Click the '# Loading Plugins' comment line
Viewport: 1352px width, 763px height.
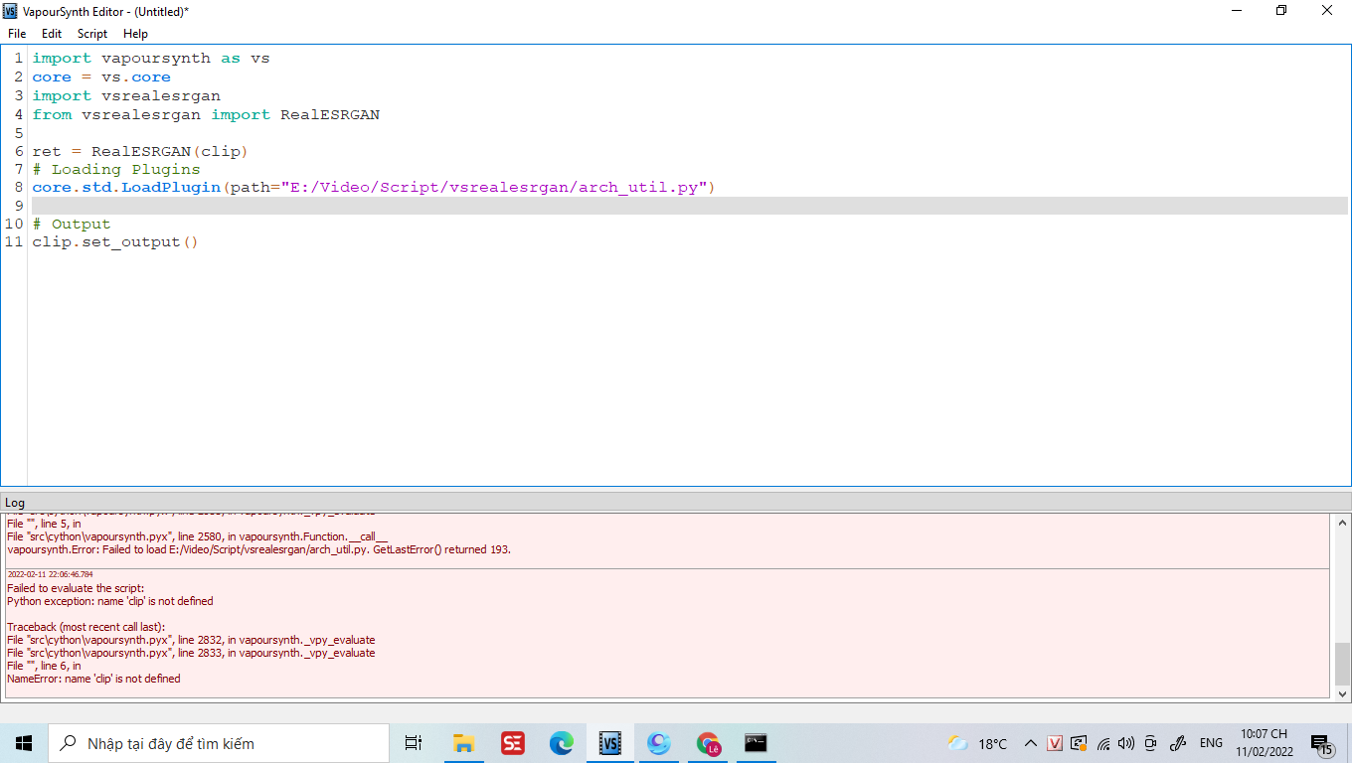point(116,170)
